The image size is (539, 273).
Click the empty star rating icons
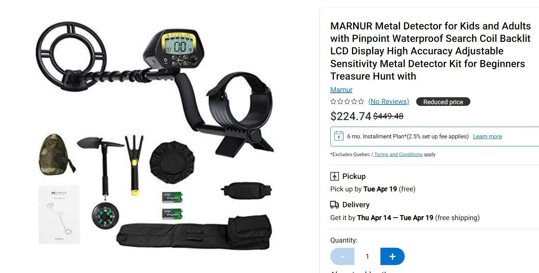(x=347, y=101)
